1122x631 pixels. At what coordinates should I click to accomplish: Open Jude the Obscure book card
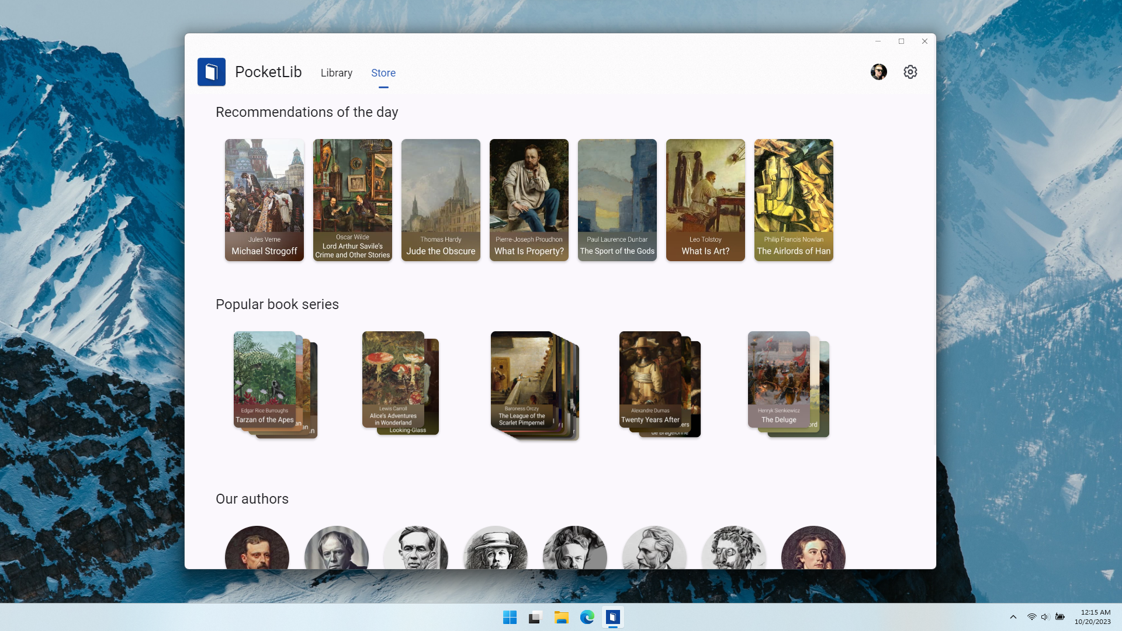point(441,200)
